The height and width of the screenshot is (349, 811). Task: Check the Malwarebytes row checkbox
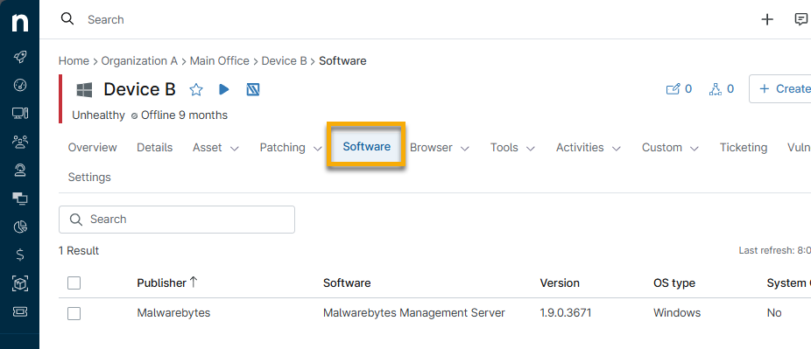pyautogui.click(x=74, y=313)
